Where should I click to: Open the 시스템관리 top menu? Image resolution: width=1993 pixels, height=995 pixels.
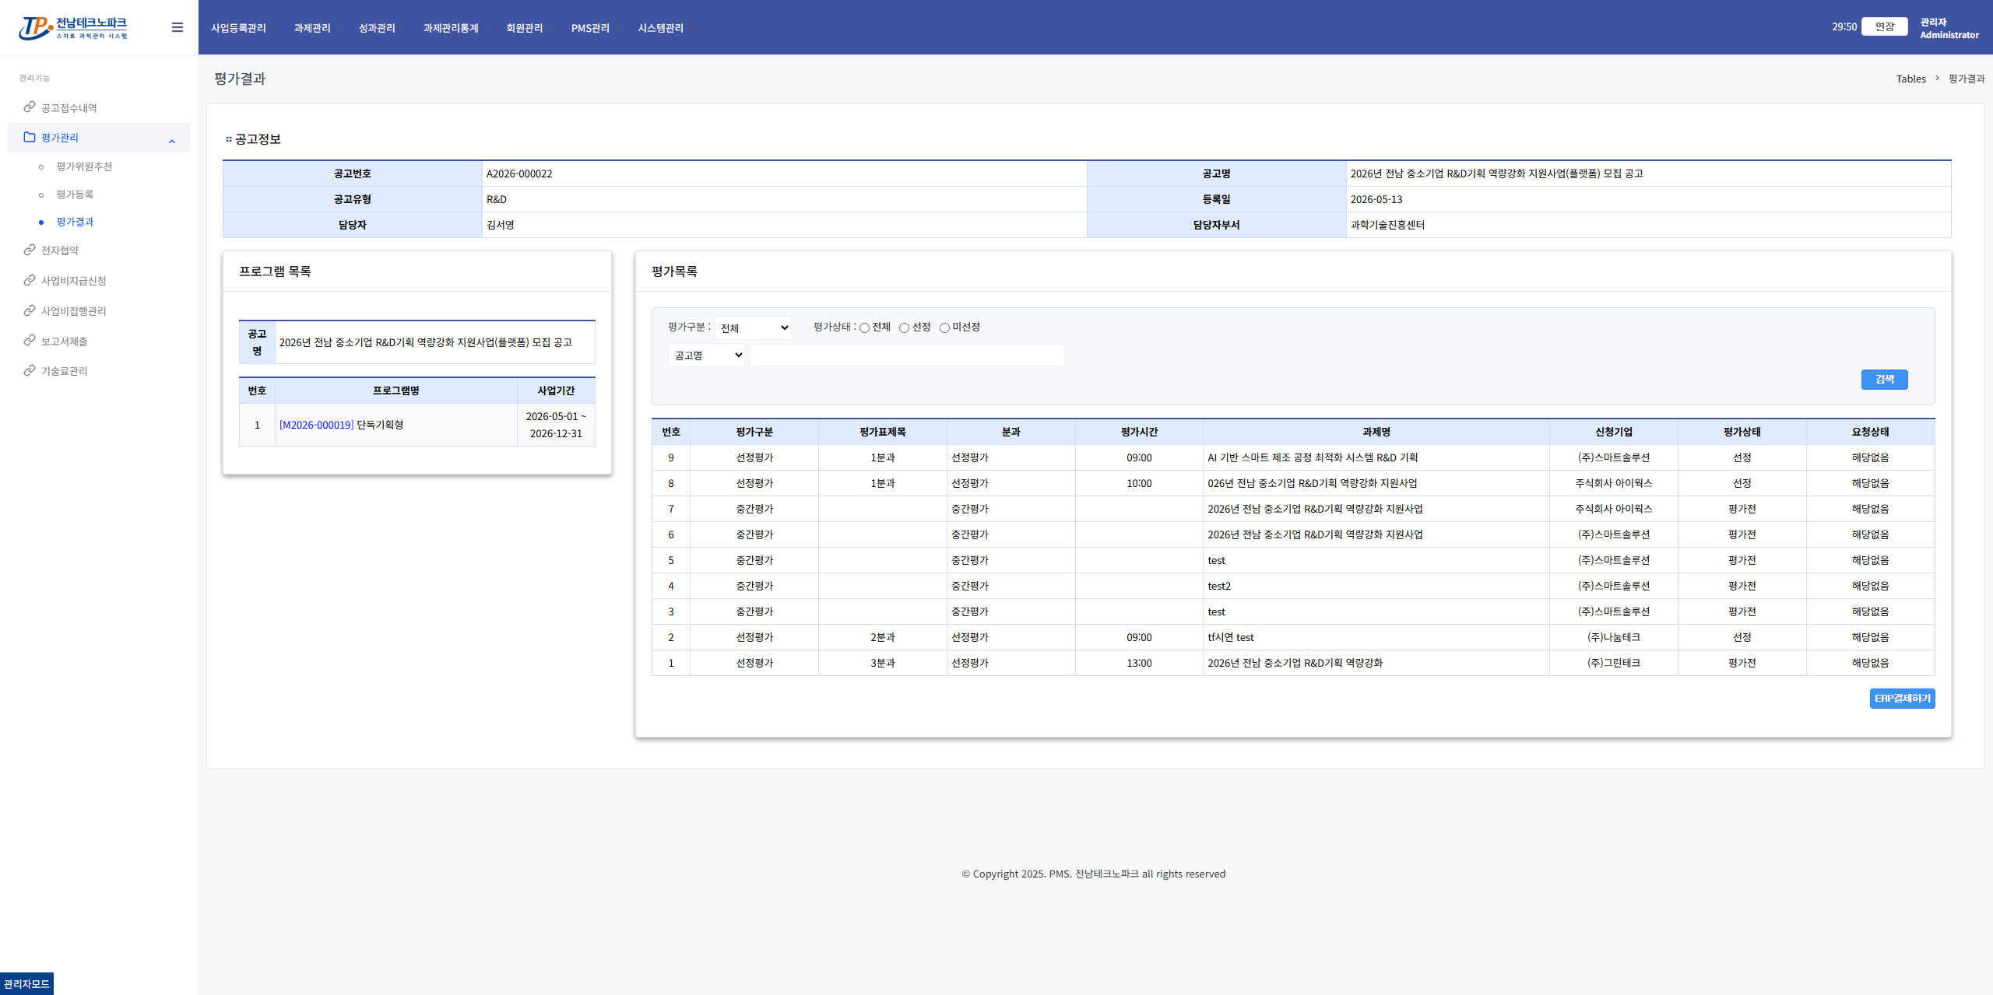[x=661, y=28]
